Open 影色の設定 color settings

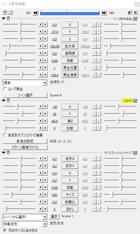[25, 141]
